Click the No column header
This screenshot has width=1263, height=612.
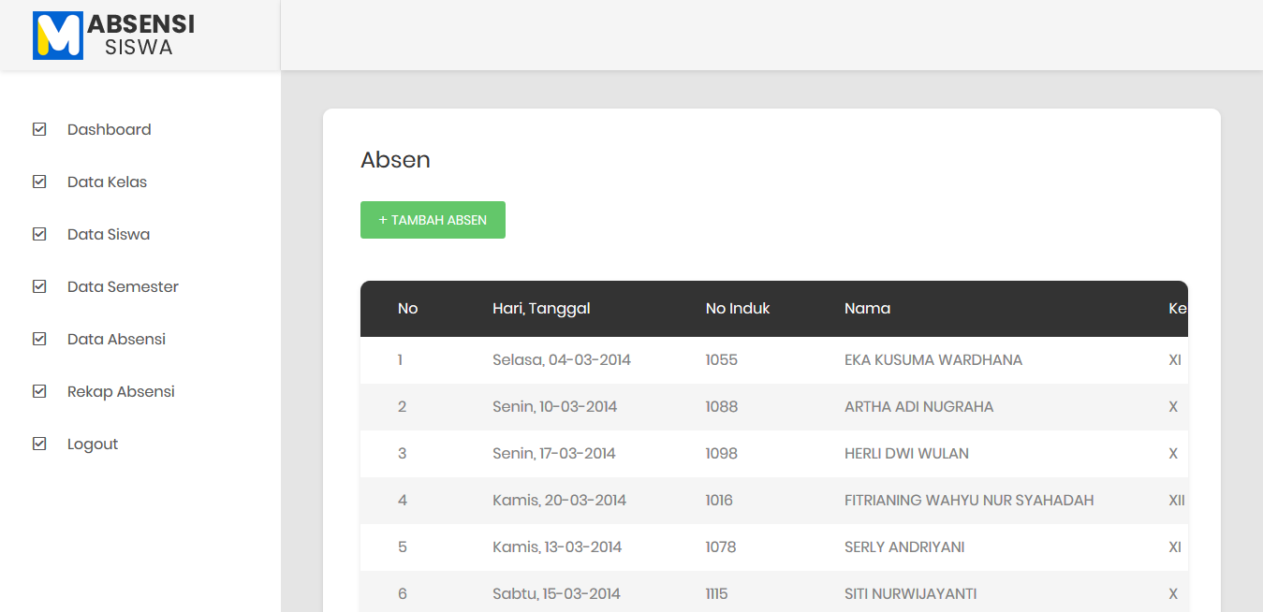[407, 309]
